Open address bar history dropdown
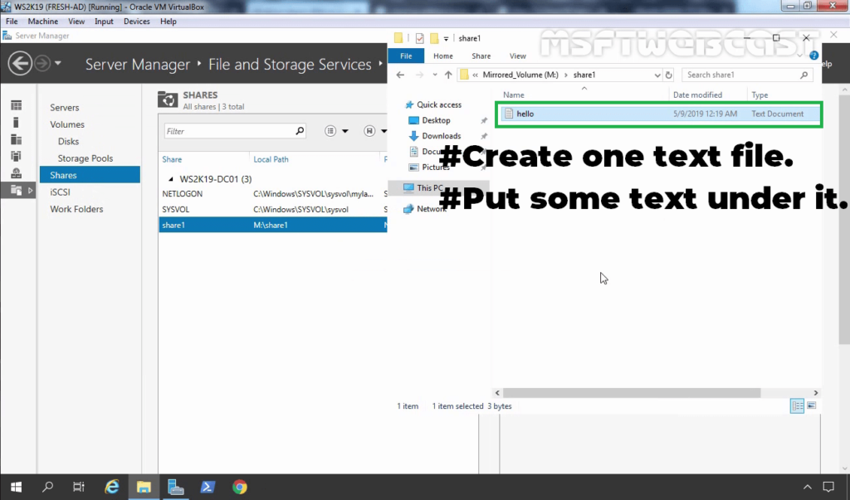 (657, 75)
